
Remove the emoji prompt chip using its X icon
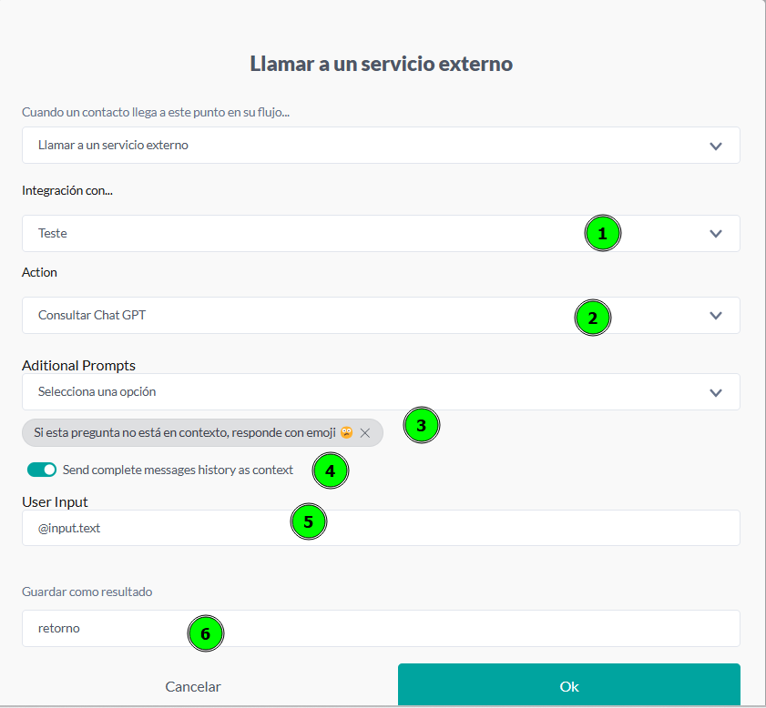[x=364, y=432]
